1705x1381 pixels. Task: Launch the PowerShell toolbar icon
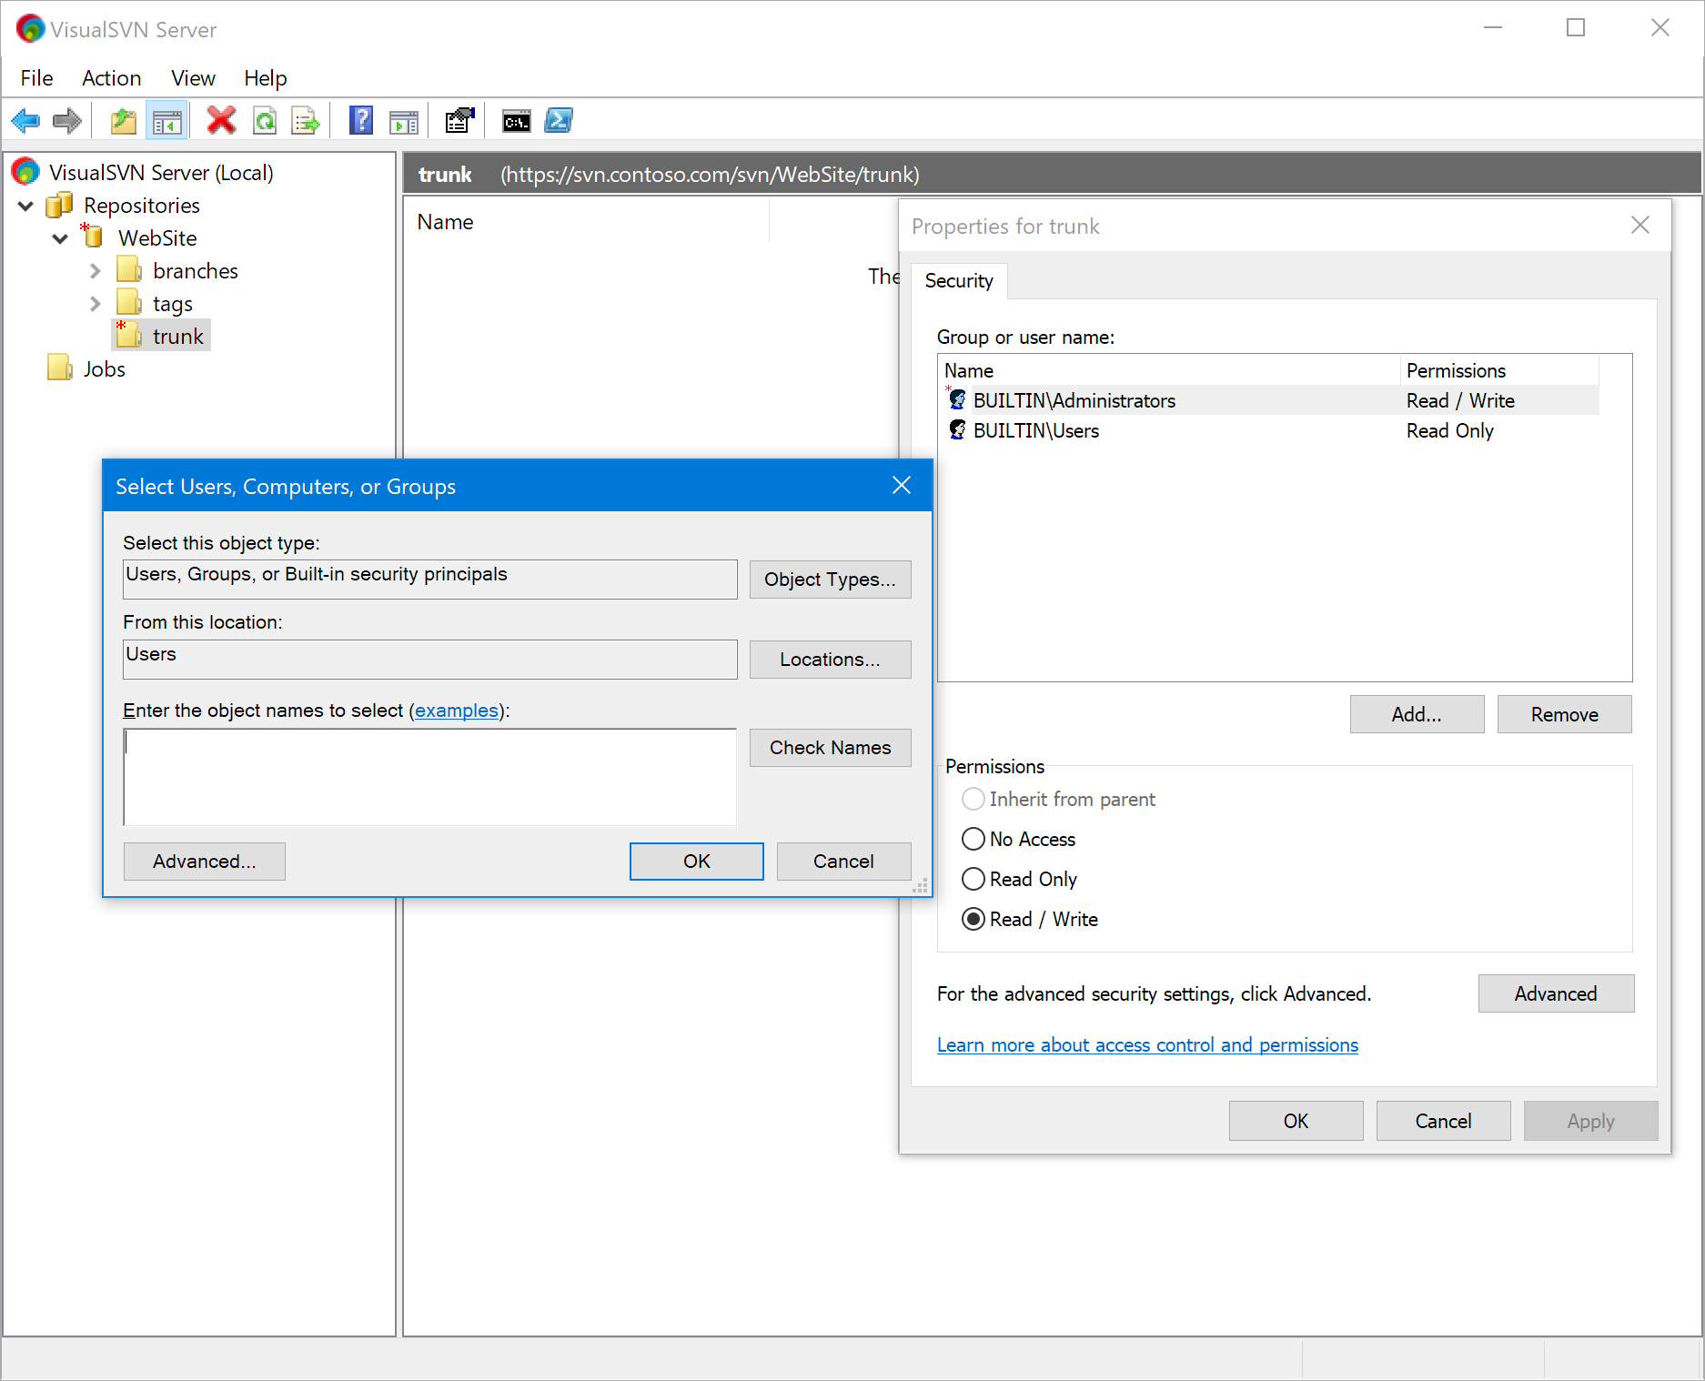click(x=559, y=121)
